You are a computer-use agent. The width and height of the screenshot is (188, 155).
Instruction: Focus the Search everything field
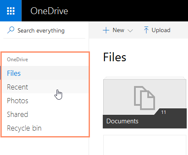[44, 30]
